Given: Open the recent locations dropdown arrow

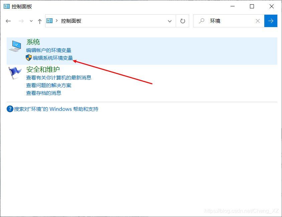Looking at the screenshot, I should click(x=31, y=21).
